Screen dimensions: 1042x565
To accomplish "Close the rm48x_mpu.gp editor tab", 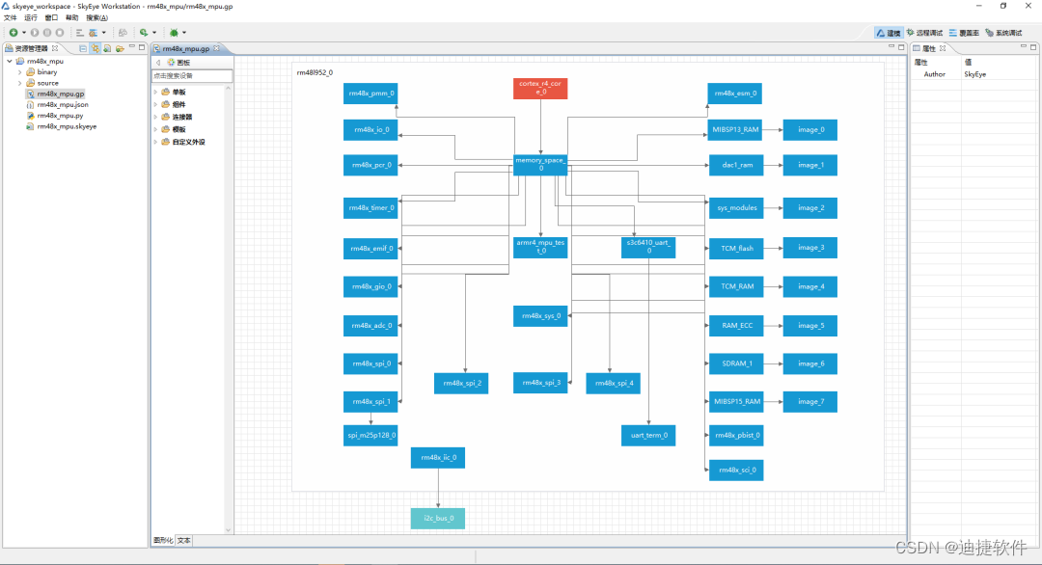I will coord(216,48).
